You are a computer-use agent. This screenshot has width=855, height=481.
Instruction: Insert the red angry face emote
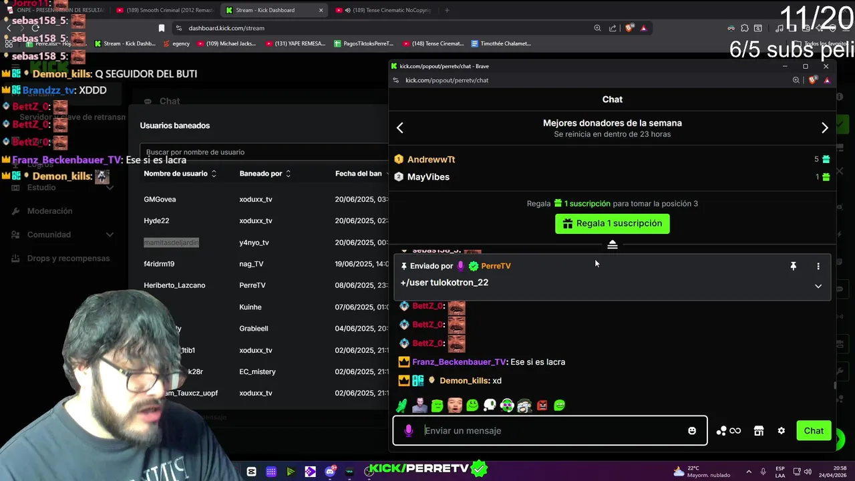tap(542, 406)
